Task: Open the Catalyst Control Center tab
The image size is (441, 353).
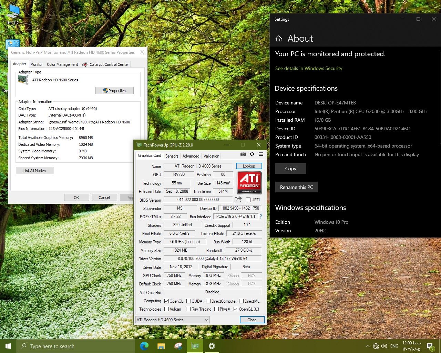Action: pyautogui.click(x=106, y=64)
